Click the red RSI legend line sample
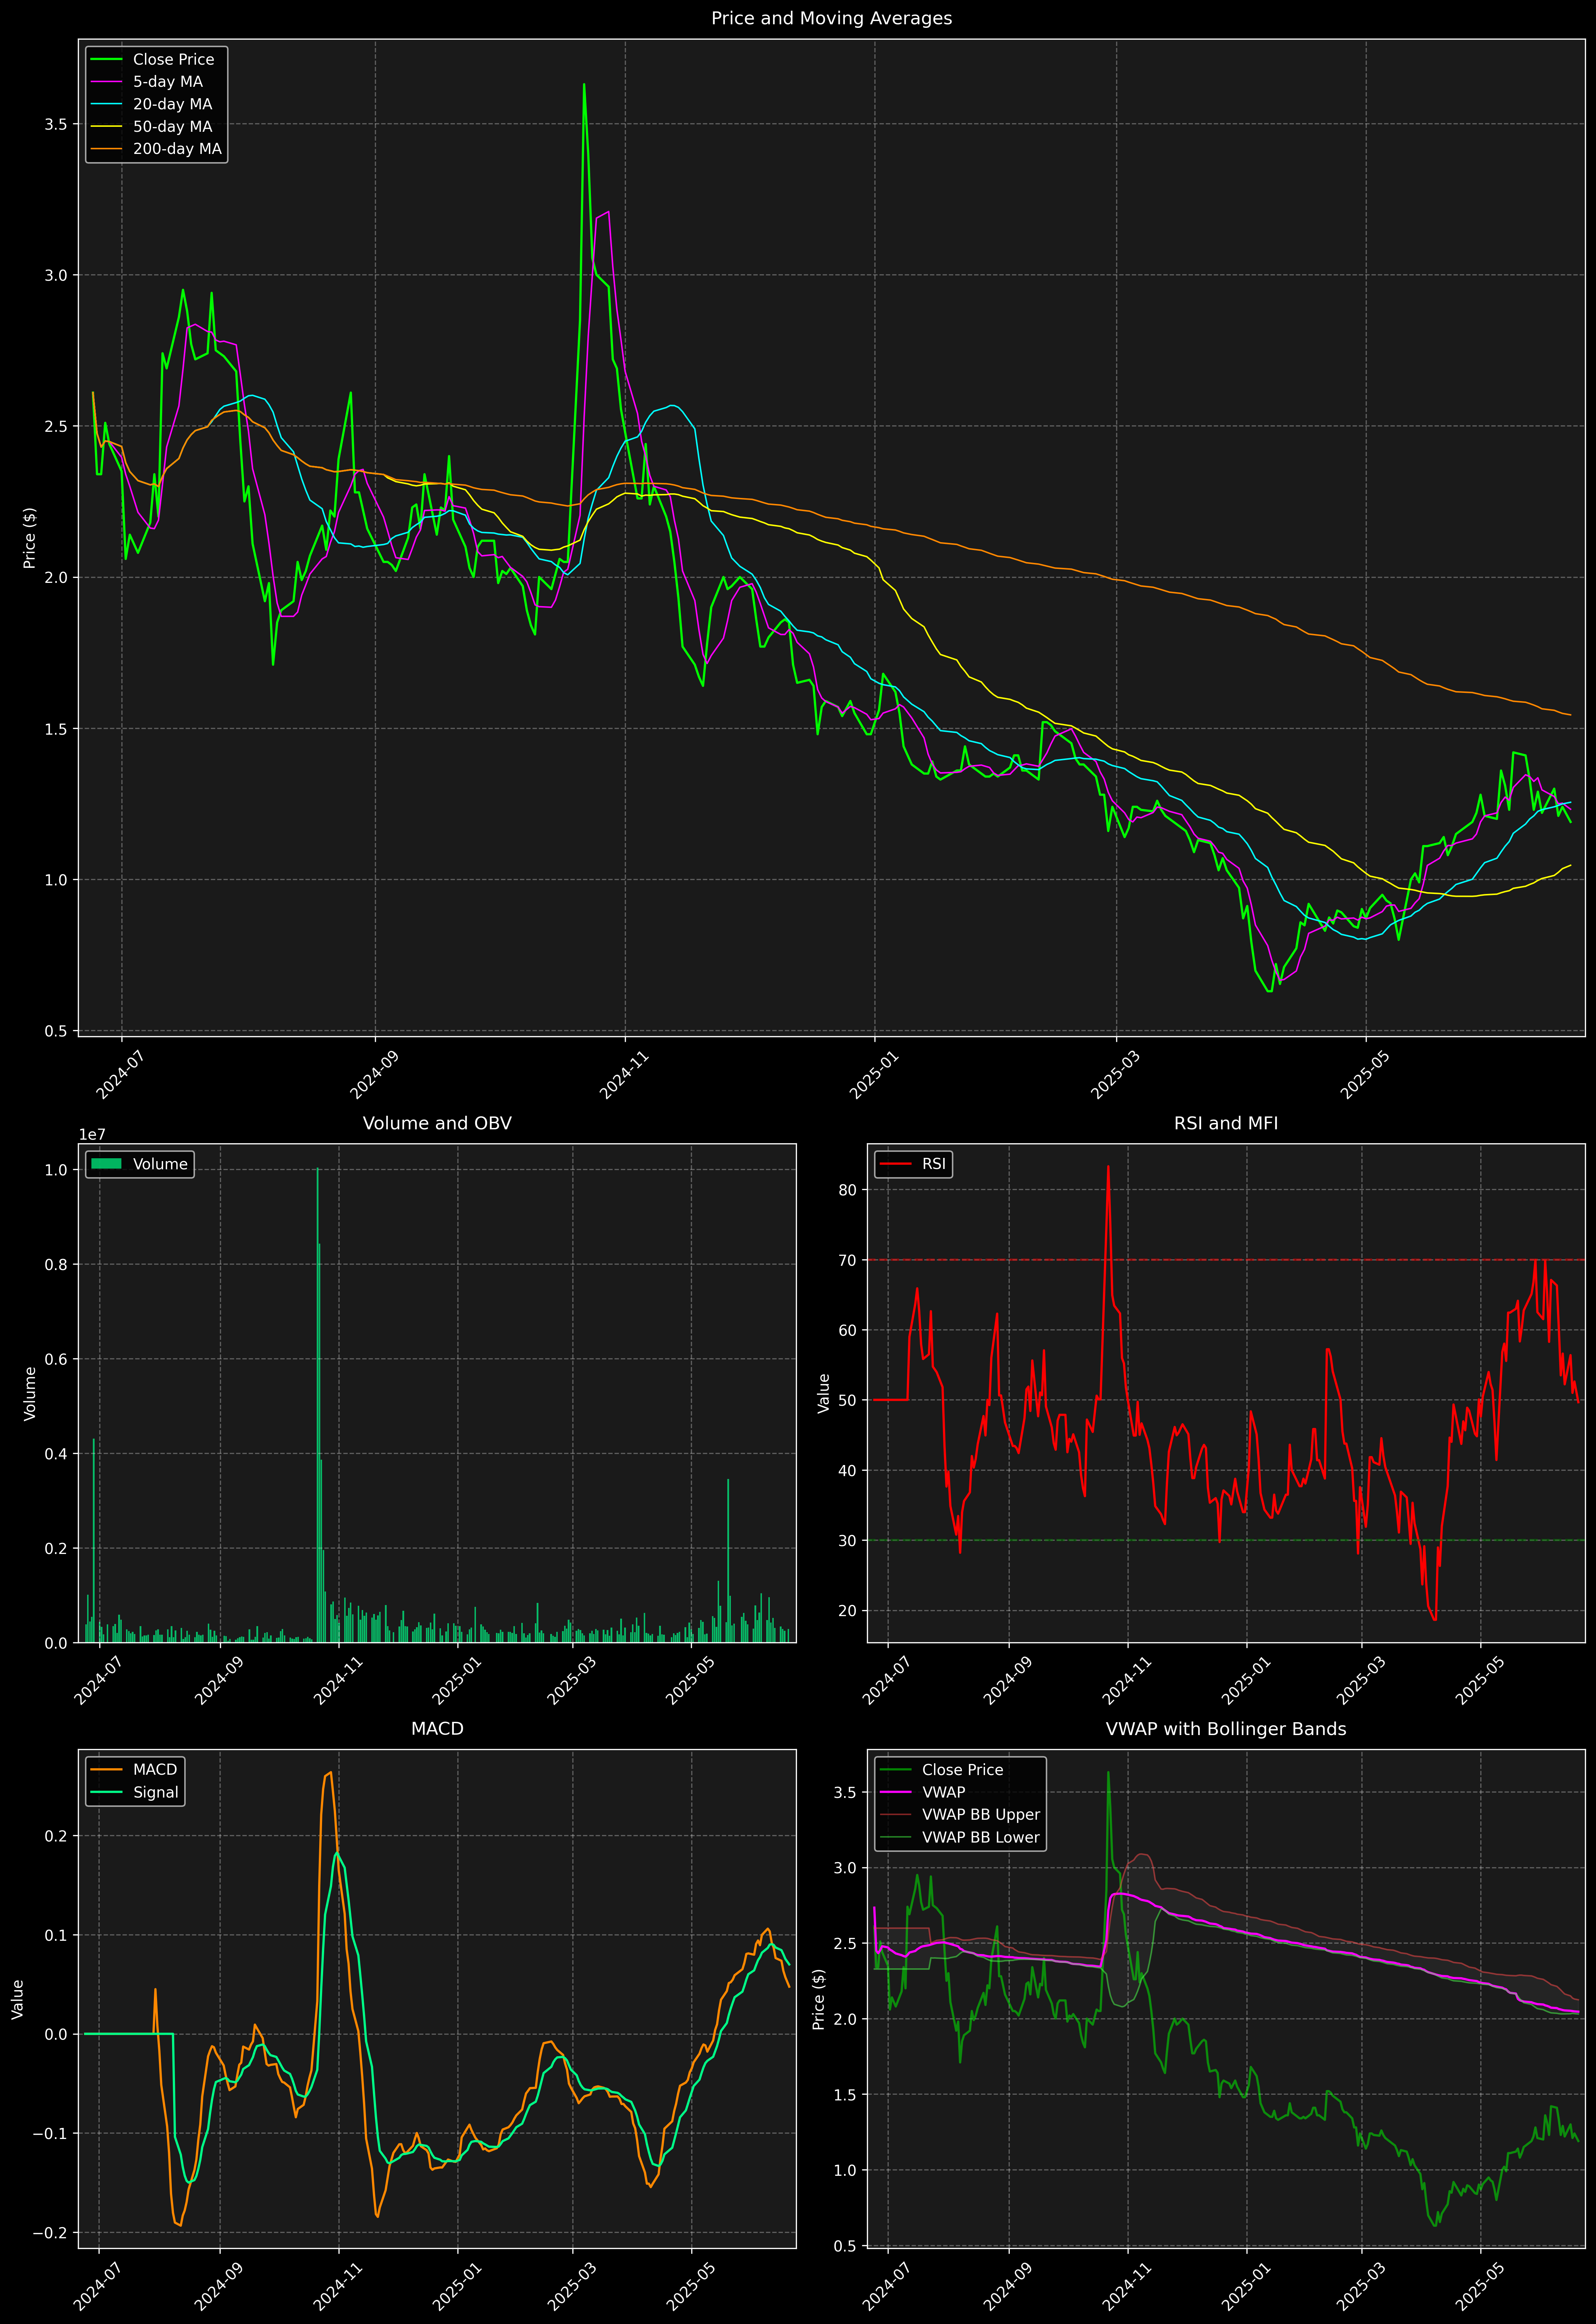Viewport: 1596px width, 2324px height. coord(895,1164)
